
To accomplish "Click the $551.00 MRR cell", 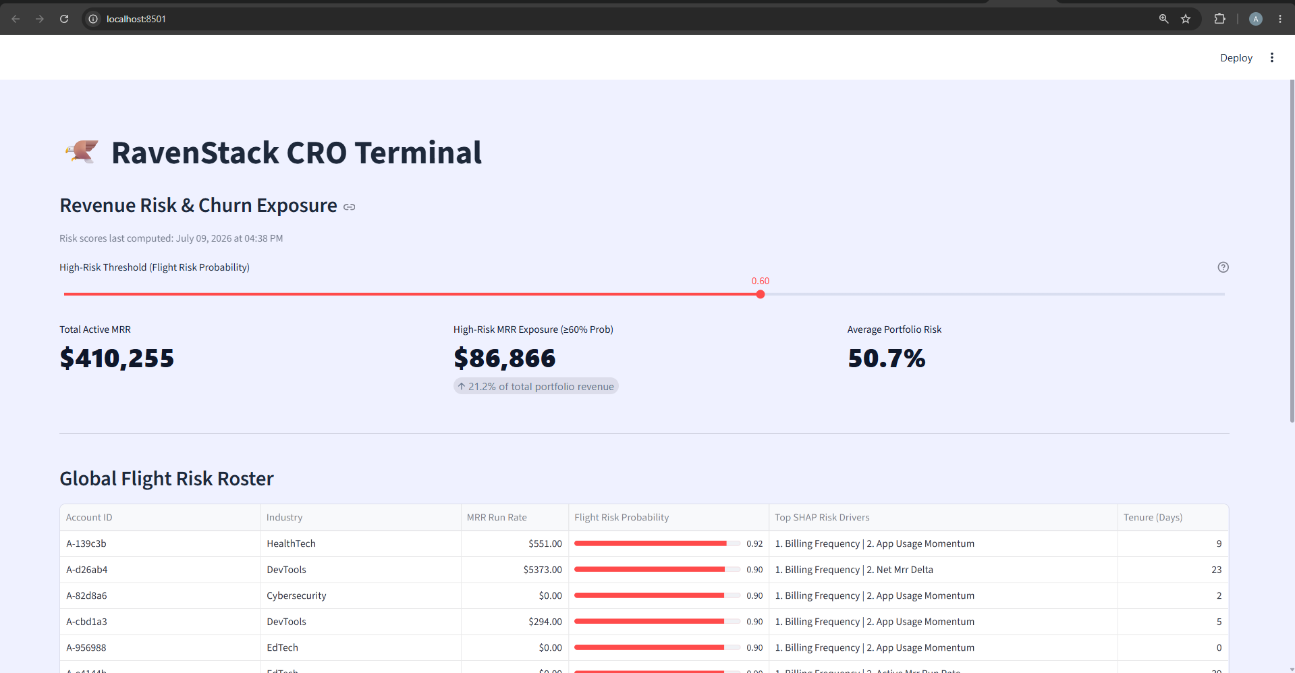I will tap(515, 544).
